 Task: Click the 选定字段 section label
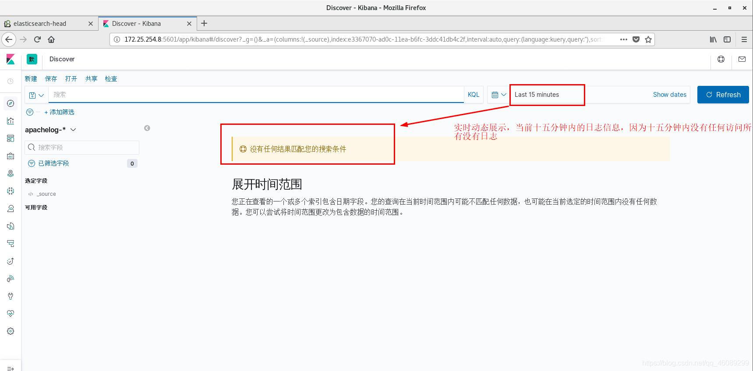pos(36,181)
